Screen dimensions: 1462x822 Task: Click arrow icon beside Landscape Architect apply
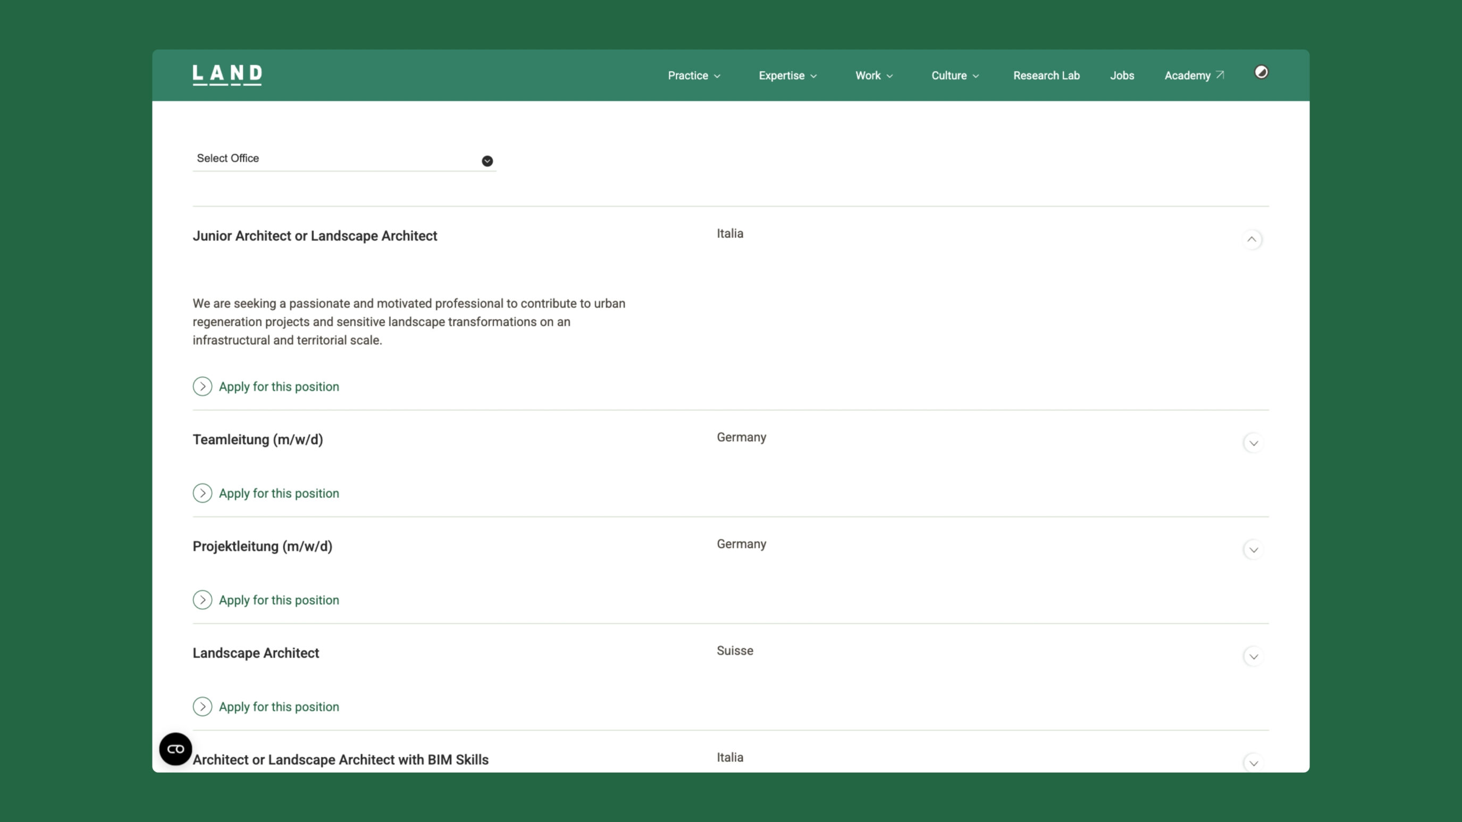pos(203,706)
